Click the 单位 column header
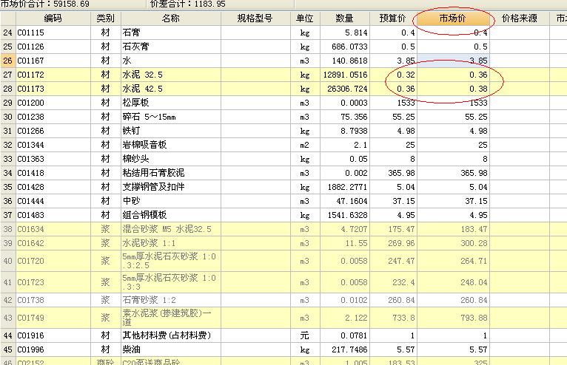567x365 pixels. point(305,18)
